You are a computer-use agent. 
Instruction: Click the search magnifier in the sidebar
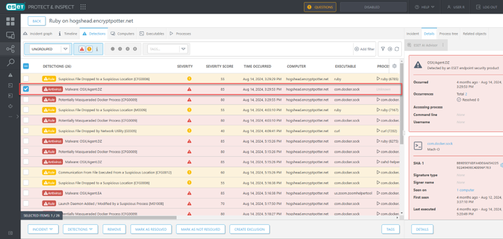click(x=10, y=62)
